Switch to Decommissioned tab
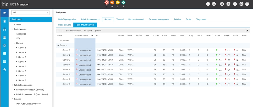This screenshot has height=107, width=253. click(x=136, y=19)
